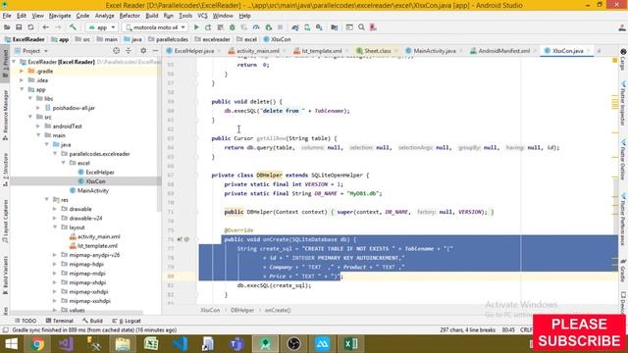The height and width of the screenshot is (353, 628).
Task: Click the Stop icon in toolbar
Action: point(281,27)
